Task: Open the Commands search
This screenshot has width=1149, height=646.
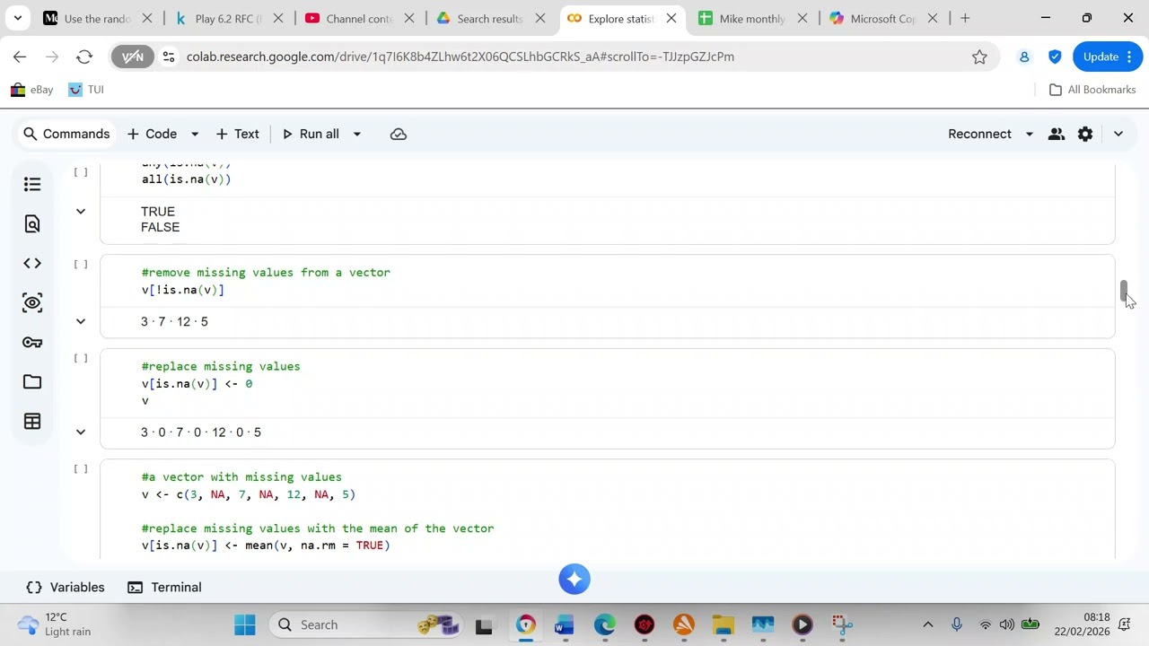Action: pos(66,134)
